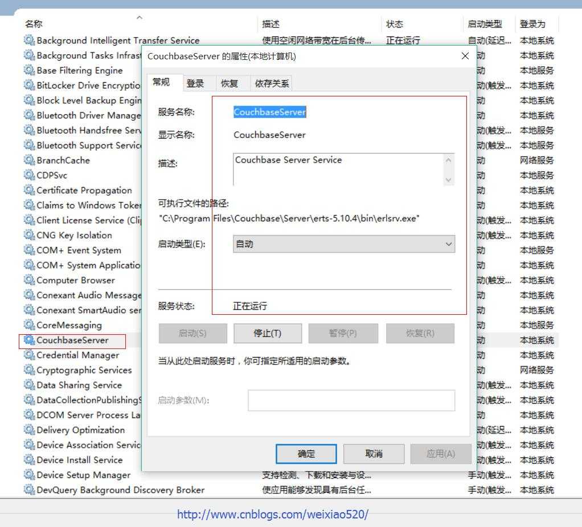Click the gear icon beside Background Intelligent Transfer Service
582x527 pixels.
point(29,40)
